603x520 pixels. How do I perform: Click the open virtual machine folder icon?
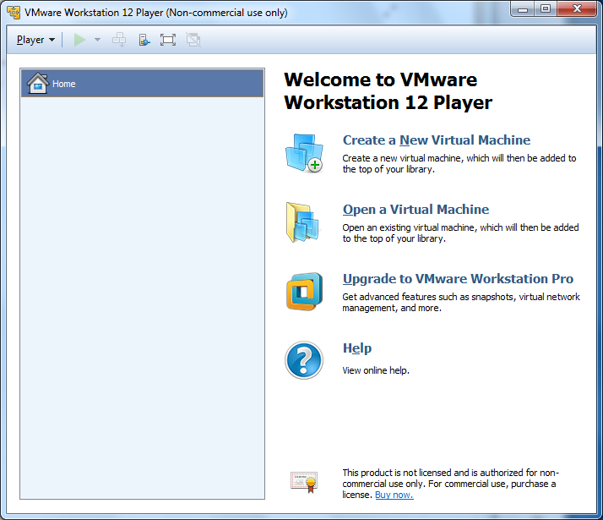coord(302,222)
